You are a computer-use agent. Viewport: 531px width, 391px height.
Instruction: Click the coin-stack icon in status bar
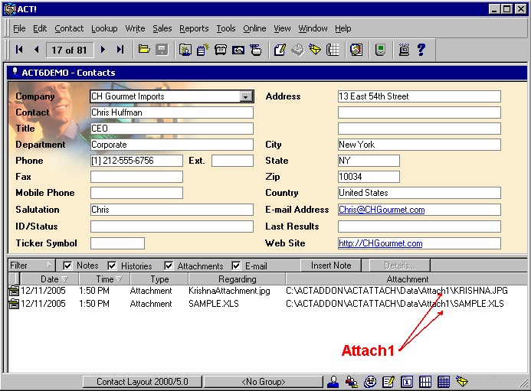(x=370, y=382)
